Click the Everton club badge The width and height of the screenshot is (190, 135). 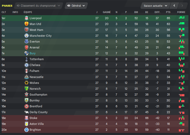point(26,41)
